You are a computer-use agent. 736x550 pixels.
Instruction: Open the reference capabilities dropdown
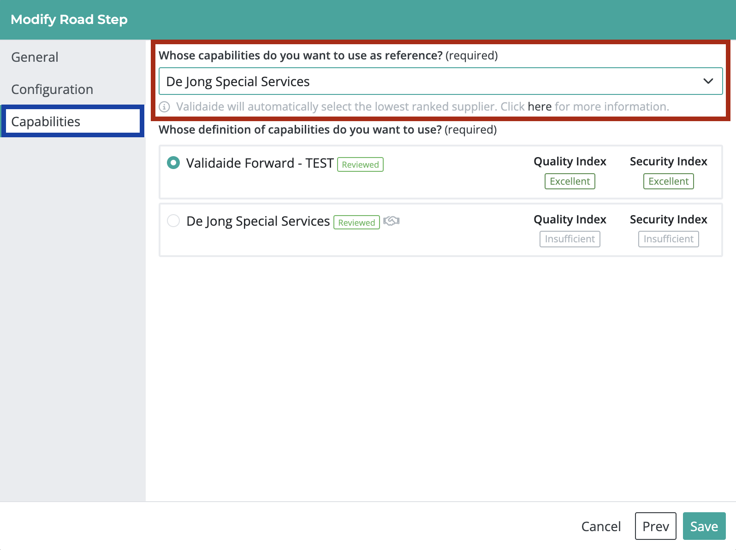click(x=440, y=82)
